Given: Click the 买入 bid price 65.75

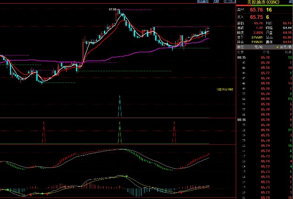Looking at the screenshot, I should [x=256, y=17].
